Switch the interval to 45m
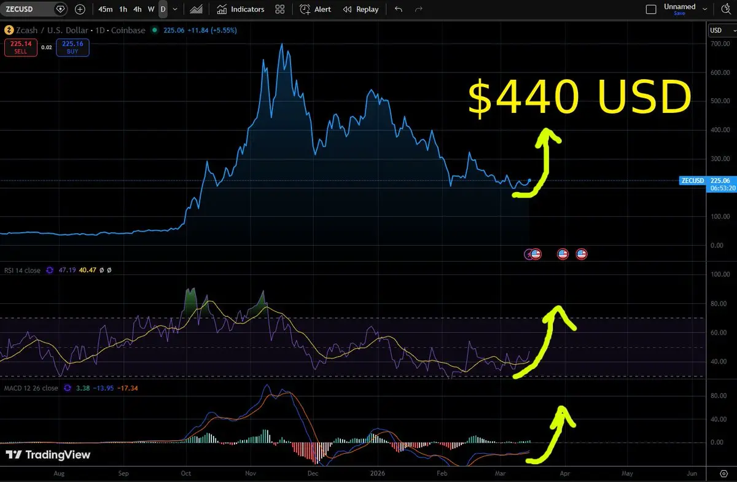Image resolution: width=737 pixels, height=482 pixels. tap(106, 9)
